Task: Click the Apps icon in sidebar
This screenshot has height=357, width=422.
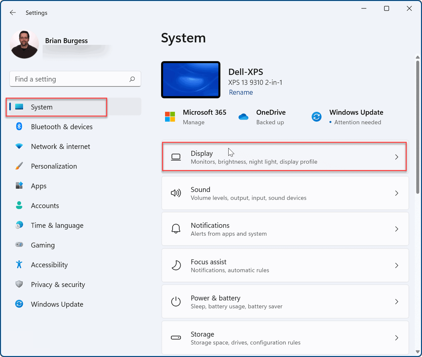Action: click(19, 185)
